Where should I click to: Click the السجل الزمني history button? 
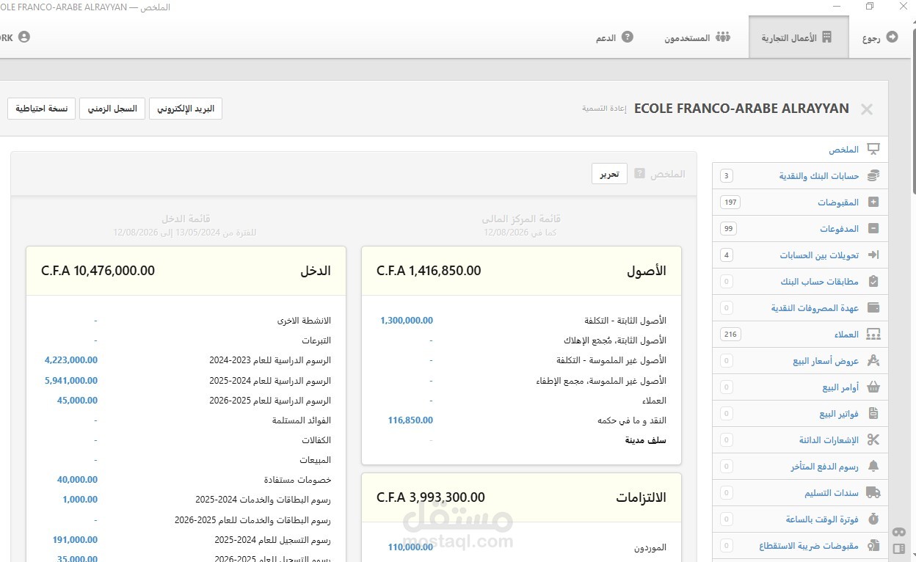(x=112, y=109)
